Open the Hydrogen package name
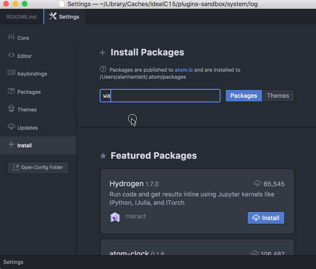This screenshot has height=269, width=316. (x=127, y=184)
